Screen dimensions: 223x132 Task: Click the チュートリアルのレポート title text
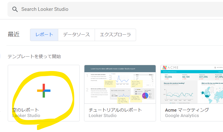pos(115,110)
